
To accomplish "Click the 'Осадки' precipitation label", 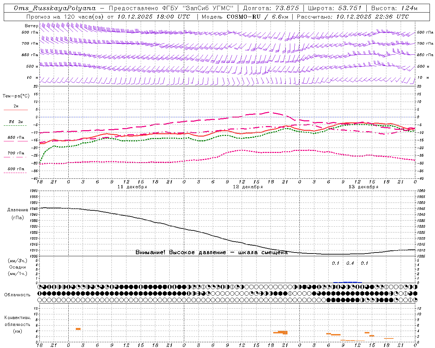I will point(18,267).
